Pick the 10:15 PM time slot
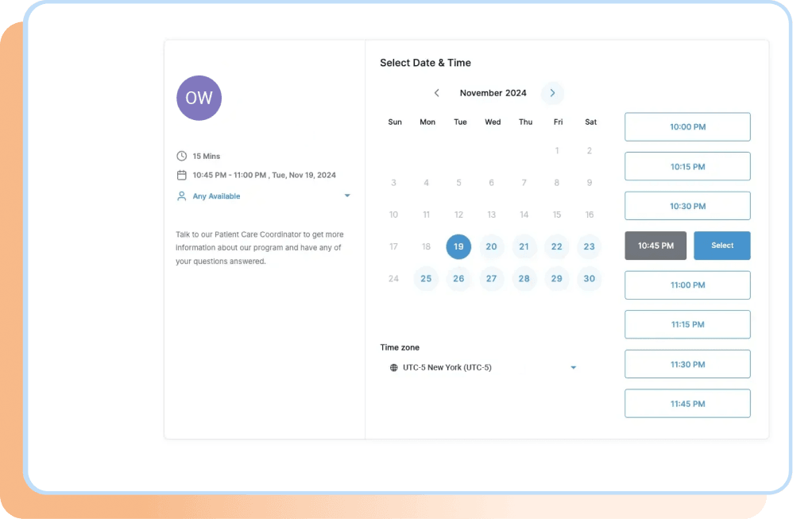 pyautogui.click(x=687, y=166)
